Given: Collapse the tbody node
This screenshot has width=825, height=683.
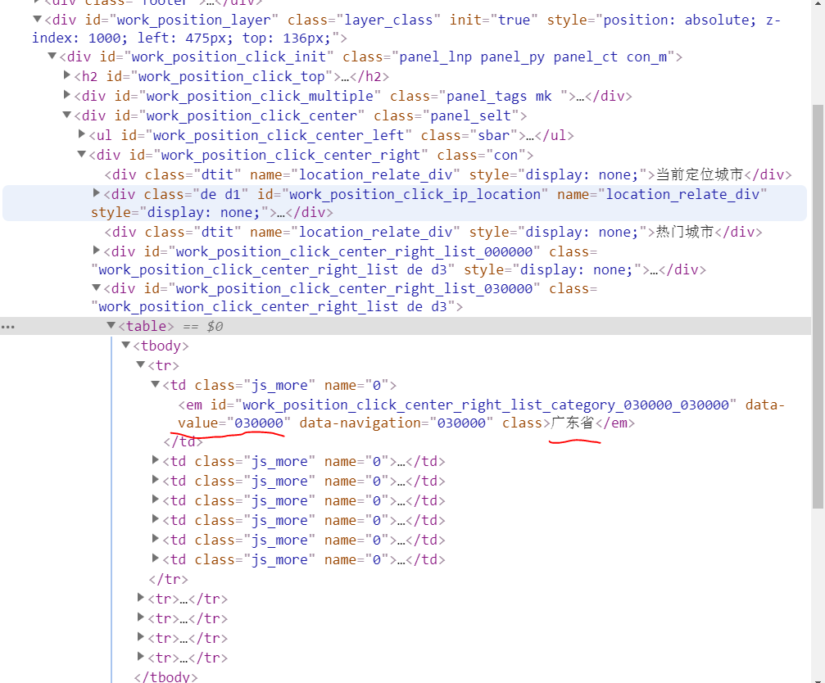Looking at the screenshot, I should 125,345.
